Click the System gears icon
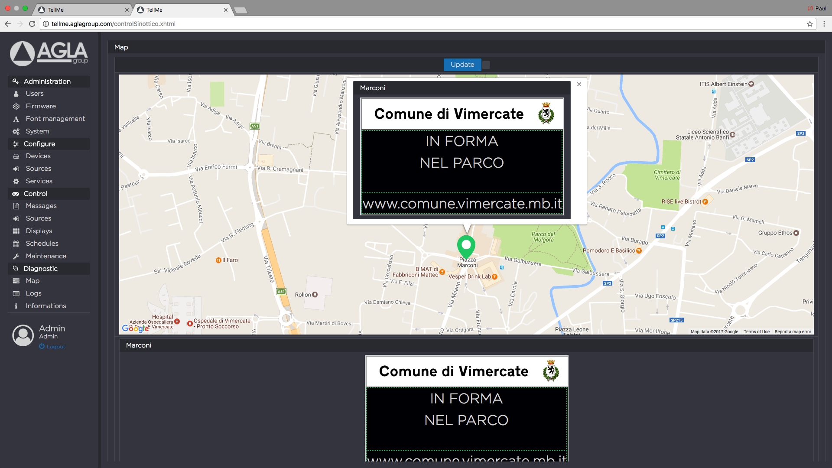 click(x=16, y=131)
